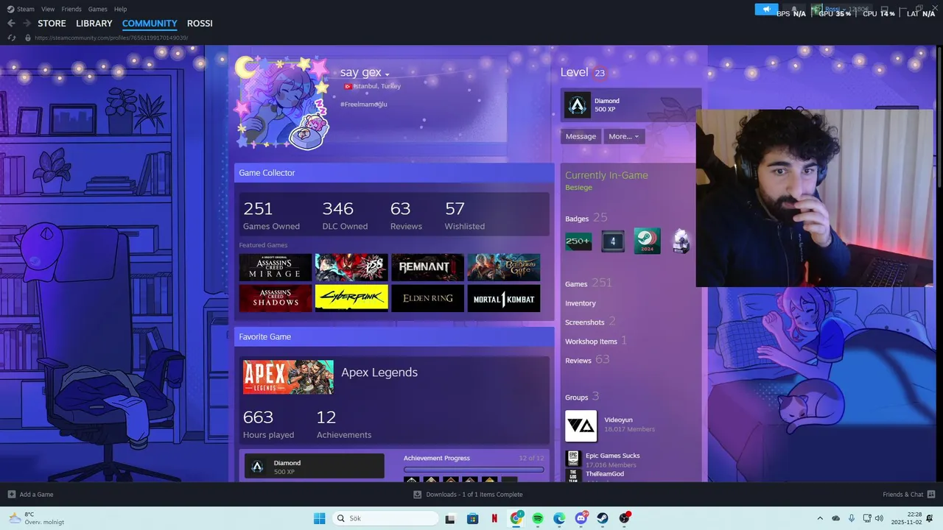Viewport: 943px width, 530px height.
Task: Switch to the LIBRARY tab
Action: click(94, 24)
